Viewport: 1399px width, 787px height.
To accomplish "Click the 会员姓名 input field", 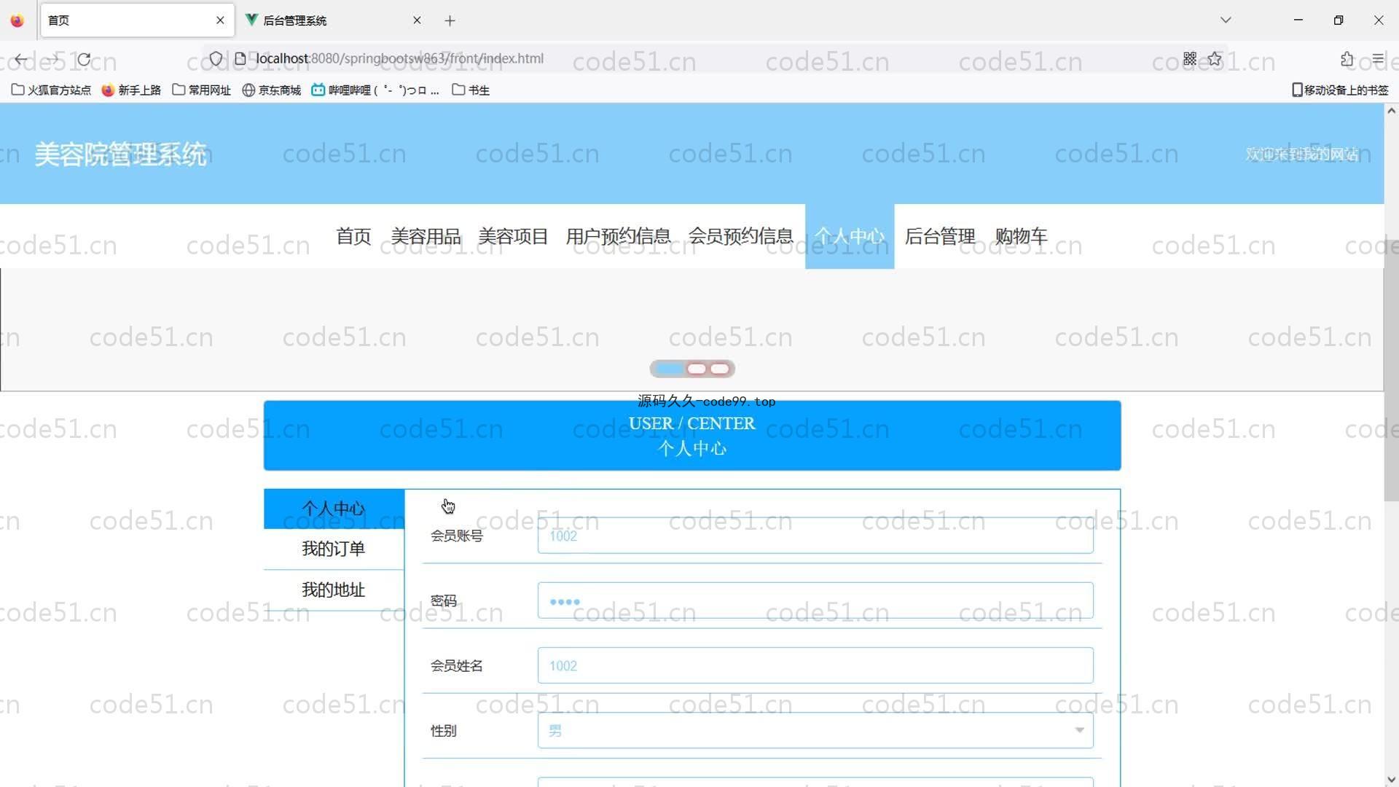I will coord(815,665).
